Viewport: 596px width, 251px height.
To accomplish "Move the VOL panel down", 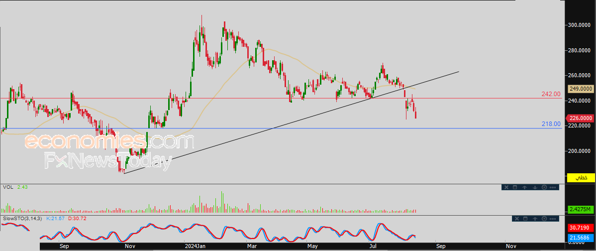I will pyautogui.click(x=534, y=187).
